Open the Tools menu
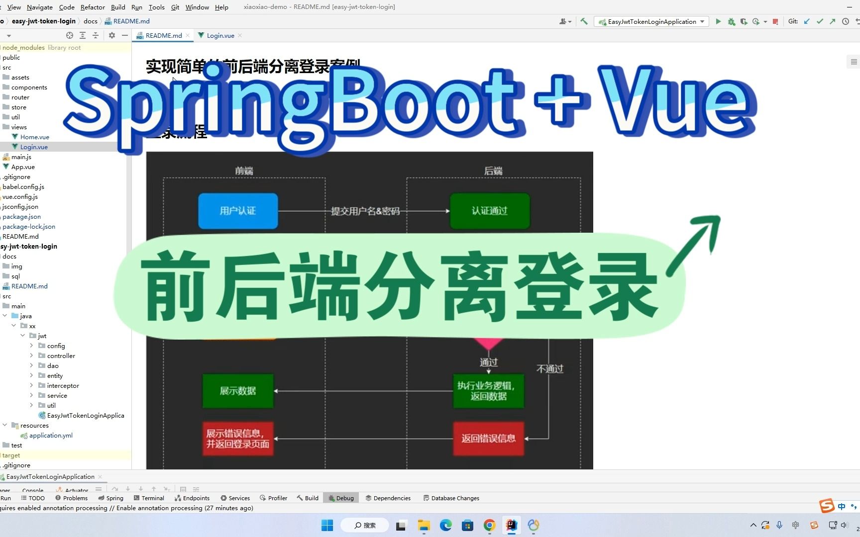The image size is (860, 537). pos(156,7)
